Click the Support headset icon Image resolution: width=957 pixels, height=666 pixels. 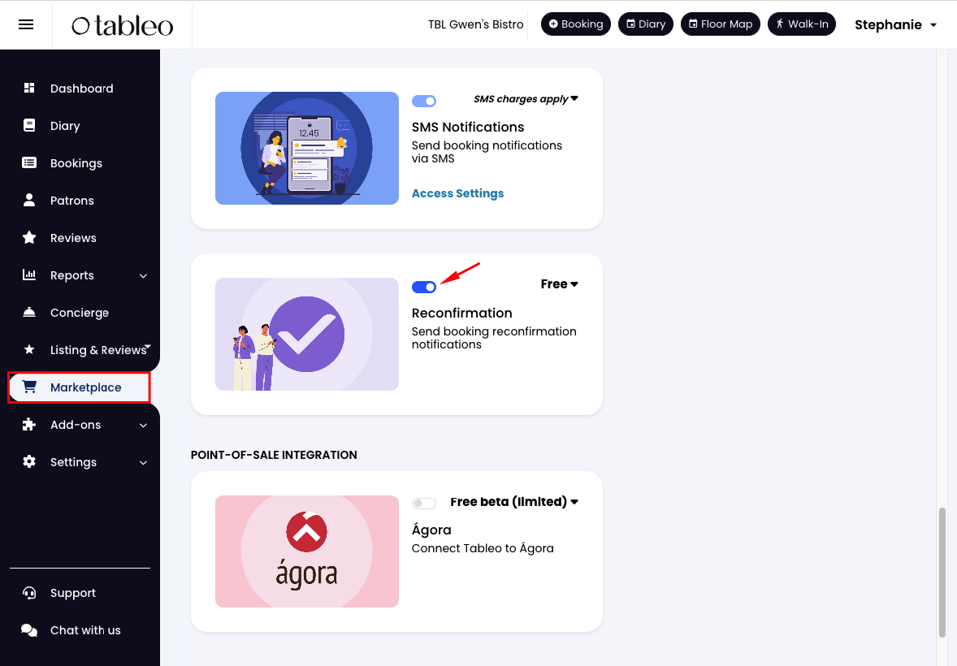(28, 593)
